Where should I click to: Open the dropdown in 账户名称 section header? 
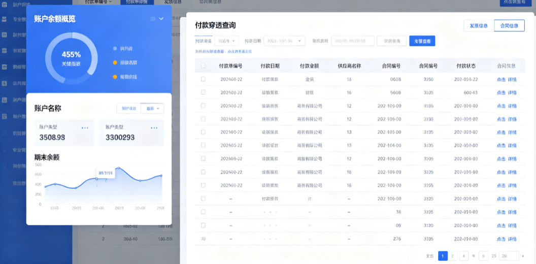152,109
